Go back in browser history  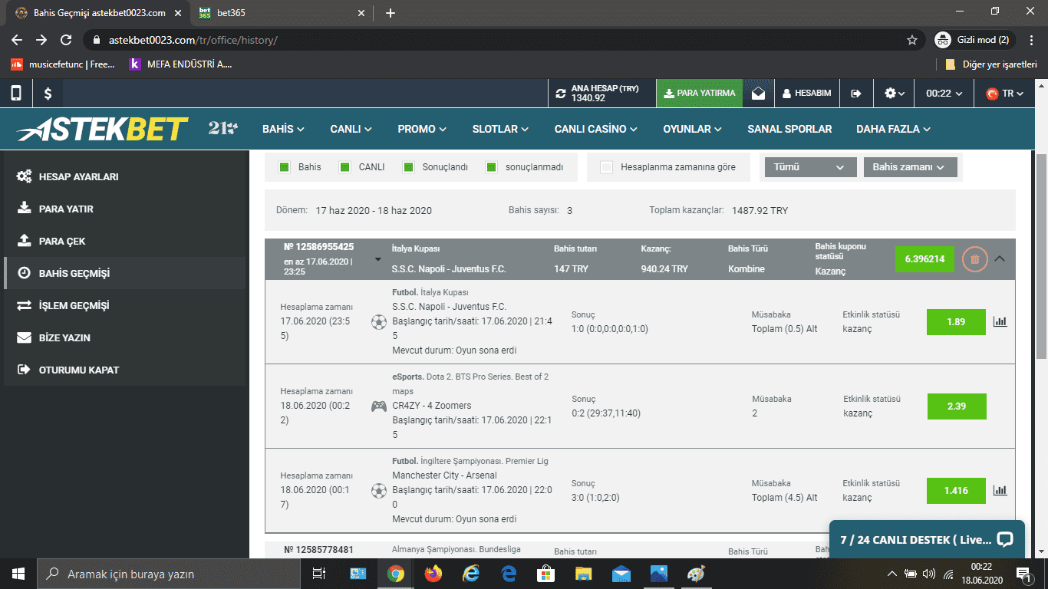(x=17, y=40)
